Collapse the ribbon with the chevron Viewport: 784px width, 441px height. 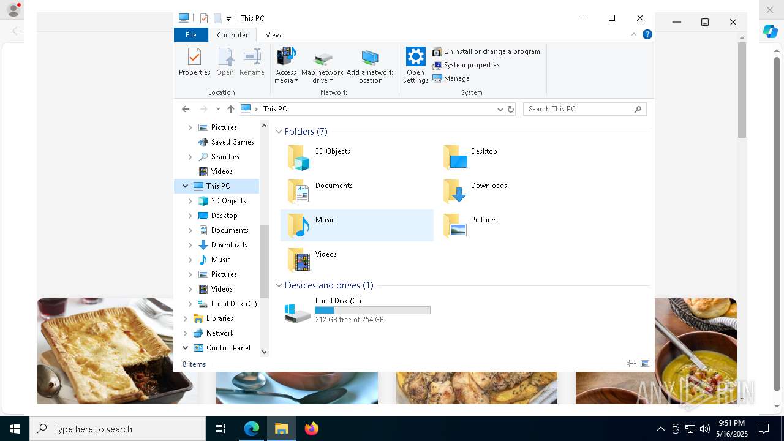click(634, 34)
